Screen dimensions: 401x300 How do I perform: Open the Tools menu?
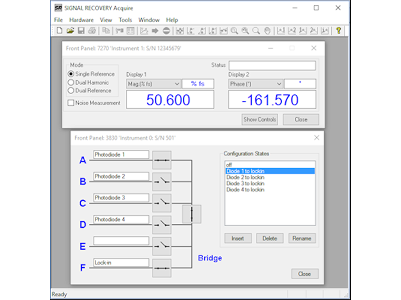pyautogui.click(x=125, y=20)
